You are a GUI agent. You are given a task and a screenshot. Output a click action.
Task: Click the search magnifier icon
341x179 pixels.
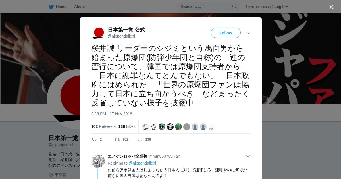point(234,7)
